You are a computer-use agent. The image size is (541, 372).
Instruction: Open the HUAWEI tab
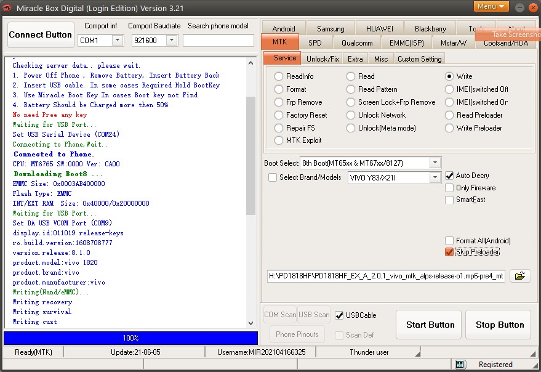pyautogui.click(x=380, y=28)
